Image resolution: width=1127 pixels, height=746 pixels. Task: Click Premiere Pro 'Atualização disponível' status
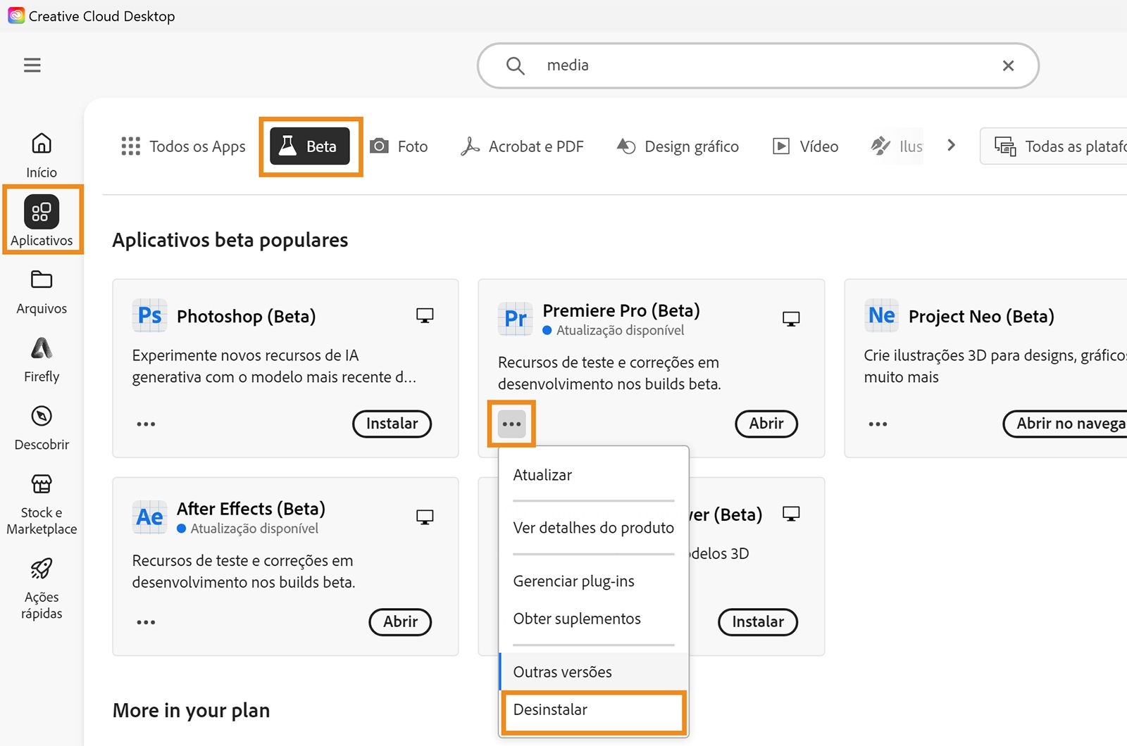tap(614, 331)
